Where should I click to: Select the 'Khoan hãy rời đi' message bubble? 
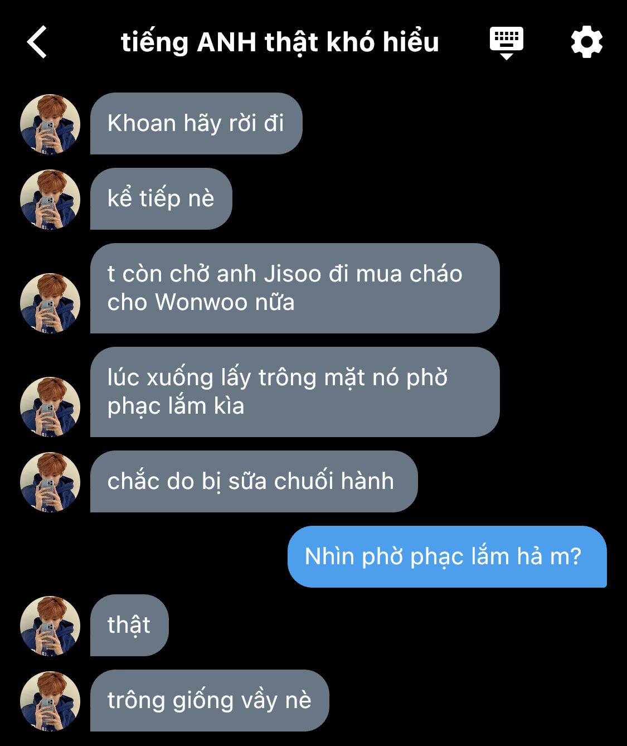coord(196,123)
